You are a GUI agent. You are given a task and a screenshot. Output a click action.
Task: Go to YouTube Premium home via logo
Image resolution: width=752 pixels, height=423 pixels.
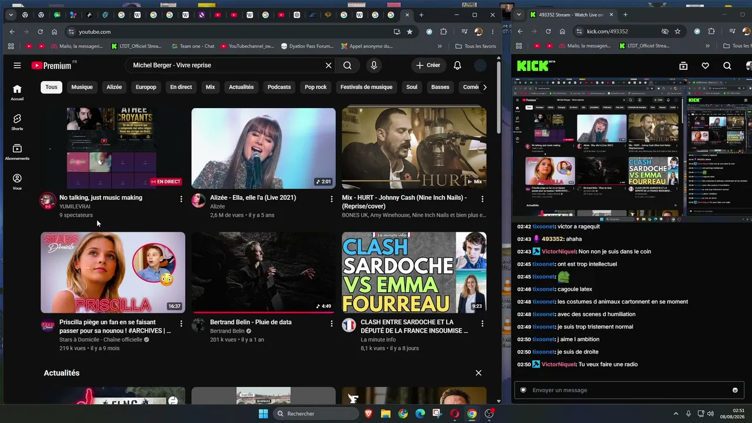coord(52,66)
